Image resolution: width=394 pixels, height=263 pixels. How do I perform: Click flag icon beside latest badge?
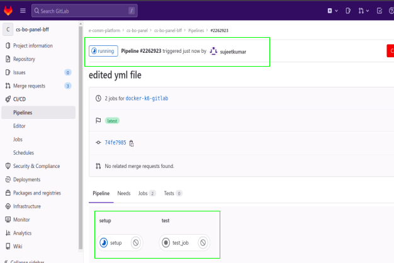[x=98, y=121]
